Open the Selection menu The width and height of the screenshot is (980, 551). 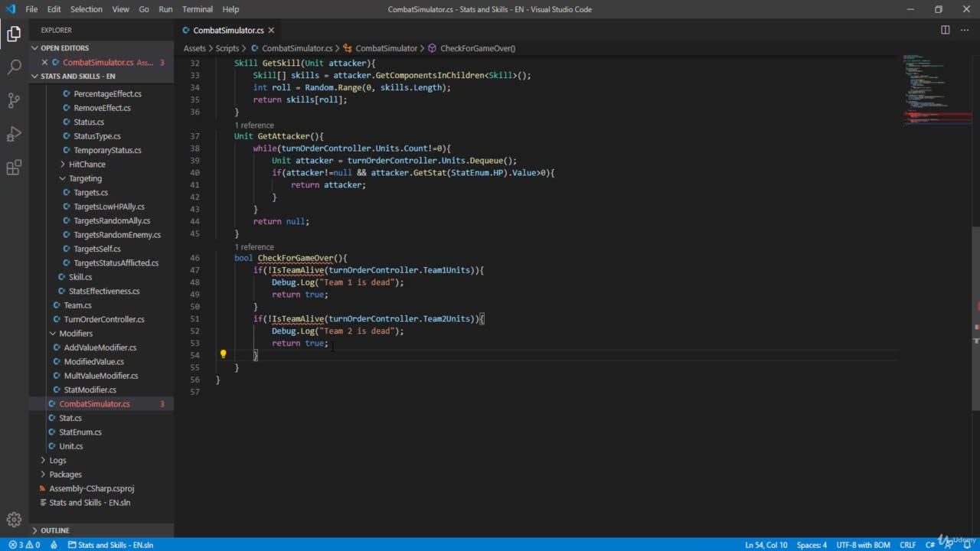pos(87,9)
